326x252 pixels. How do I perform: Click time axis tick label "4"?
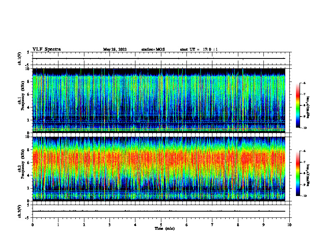click(x=135, y=225)
